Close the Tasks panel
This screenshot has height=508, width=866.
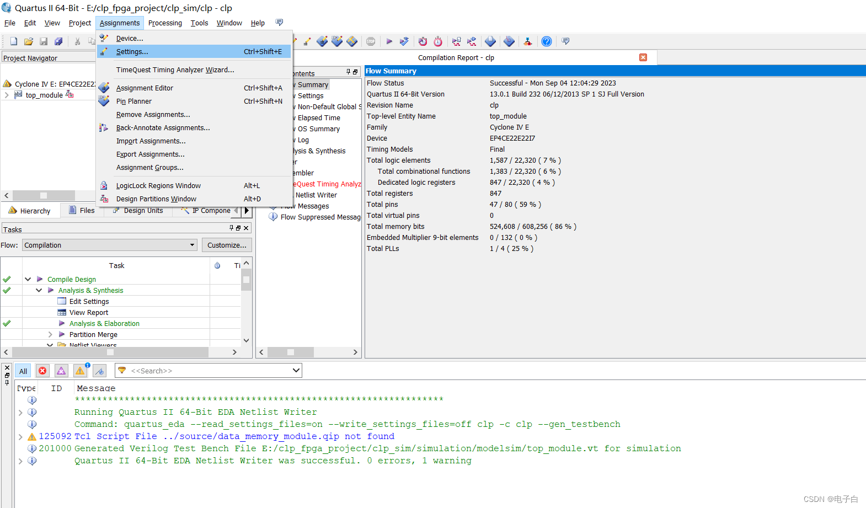coord(246,228)
